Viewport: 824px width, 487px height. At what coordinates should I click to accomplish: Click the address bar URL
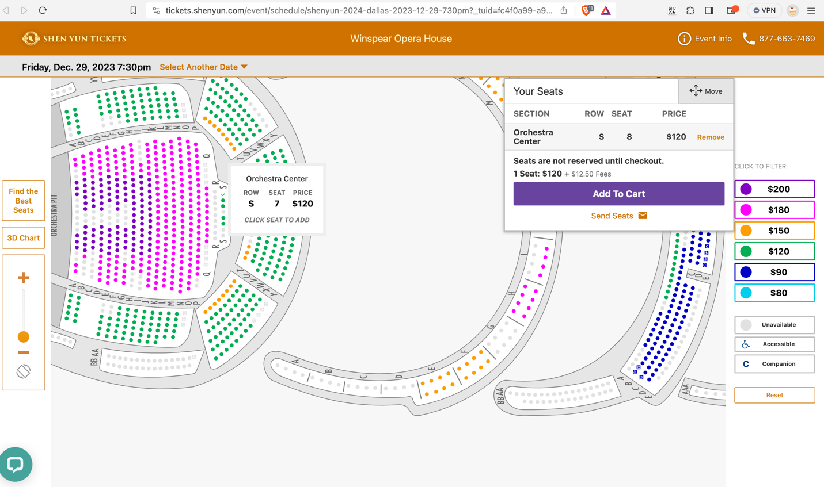359,10
